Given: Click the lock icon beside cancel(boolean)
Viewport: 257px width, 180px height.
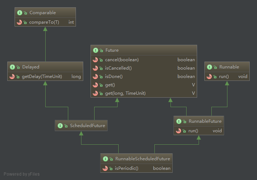Looking at the screenshot, I should [x=101, y=60].
